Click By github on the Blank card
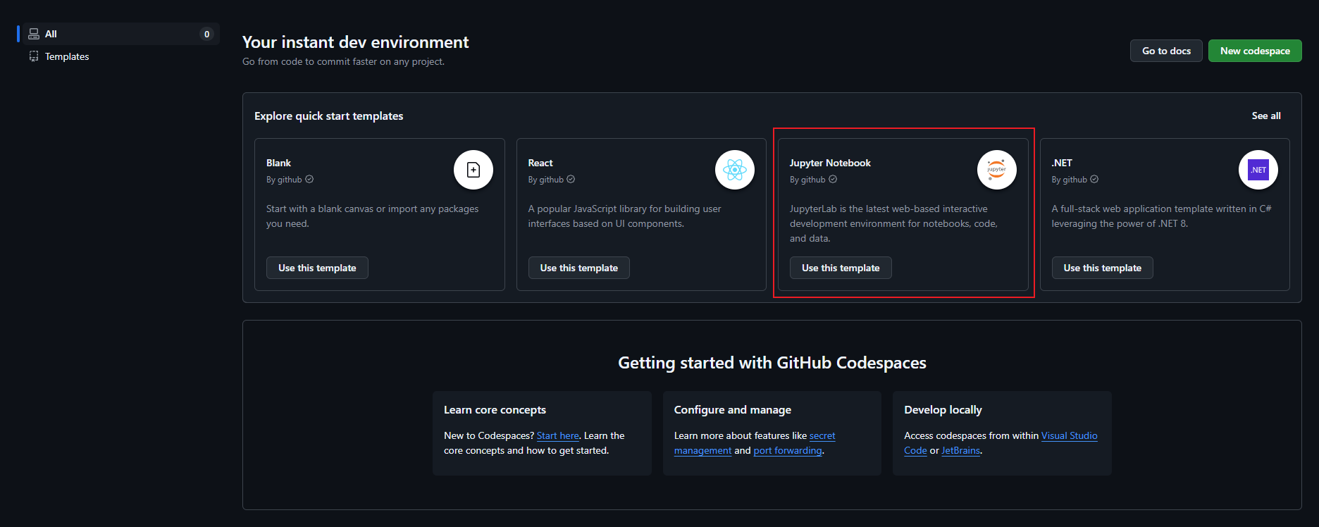This screenshot has width=1319, height=527. click(284, 180)
